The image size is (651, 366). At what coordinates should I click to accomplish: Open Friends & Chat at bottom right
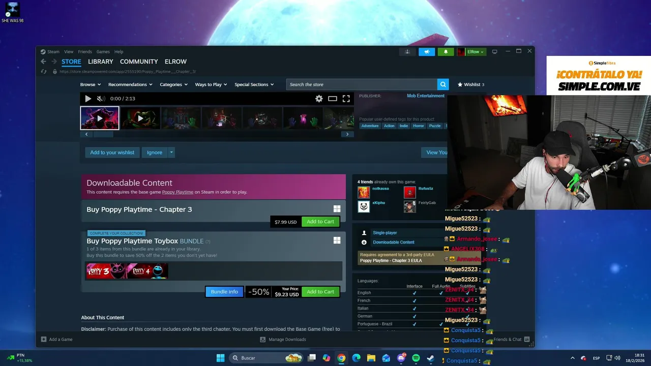tap(511, 339)
